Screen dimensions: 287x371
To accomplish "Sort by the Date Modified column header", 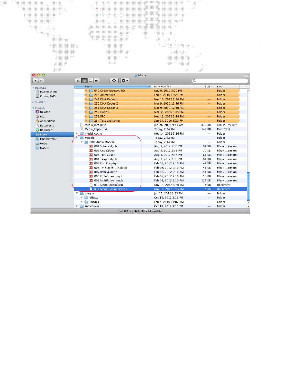I will pyautogui.click(x=172, y=87).
